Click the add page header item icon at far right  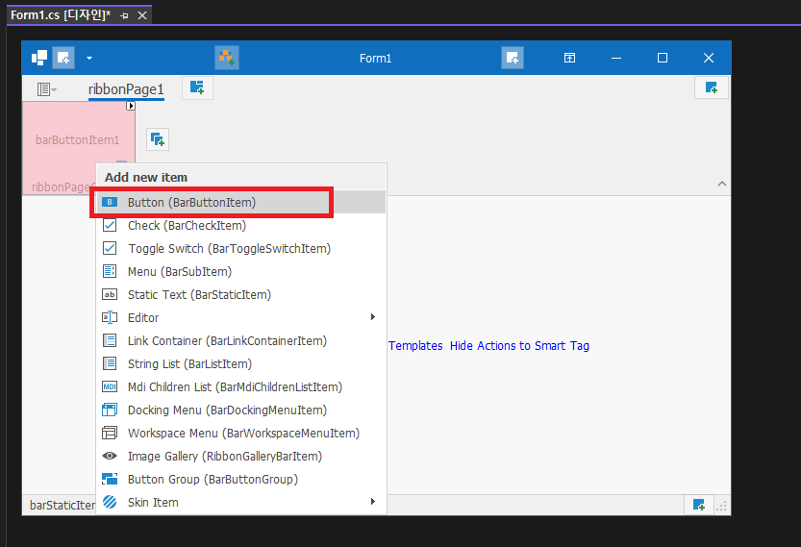(x=712, y=87)
